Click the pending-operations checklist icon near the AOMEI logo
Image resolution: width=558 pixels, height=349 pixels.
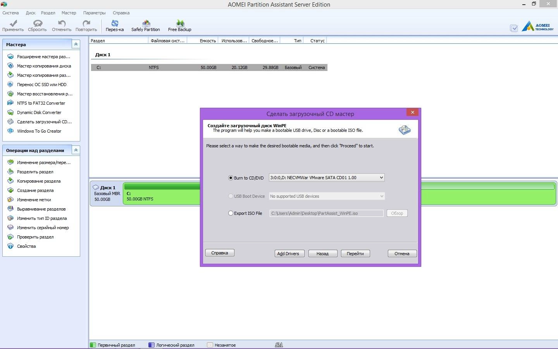514,28
